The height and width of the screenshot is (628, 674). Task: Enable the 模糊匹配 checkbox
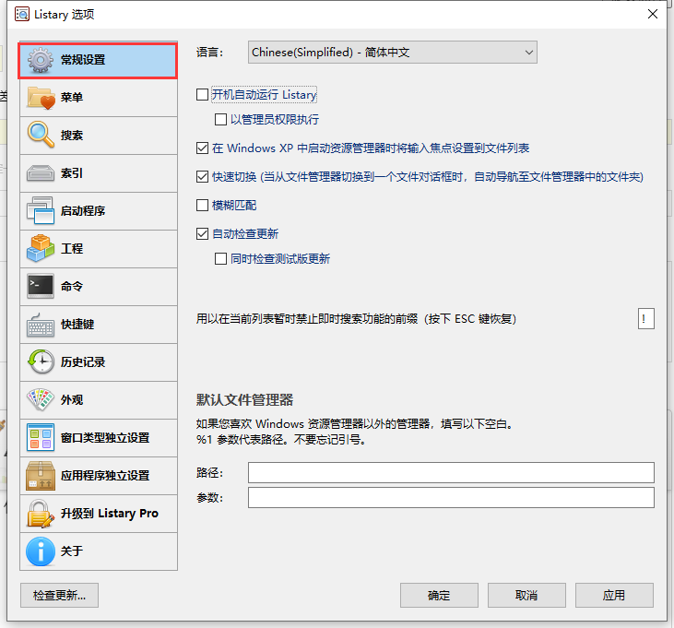click(x=202, y=205)
